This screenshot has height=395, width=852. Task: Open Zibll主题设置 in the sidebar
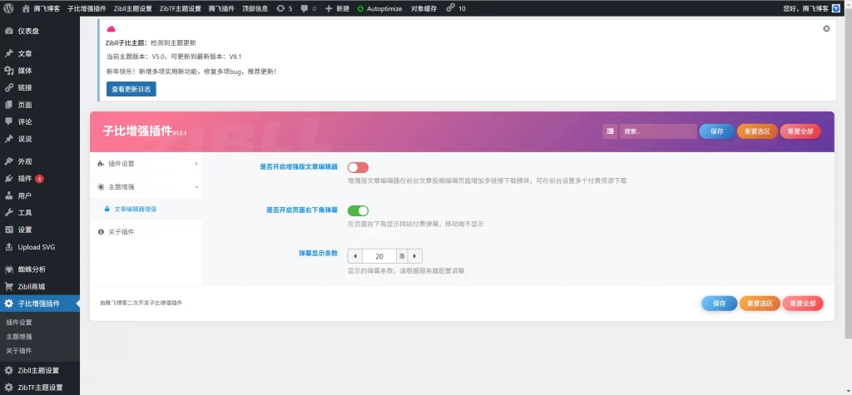pos(40,371)
